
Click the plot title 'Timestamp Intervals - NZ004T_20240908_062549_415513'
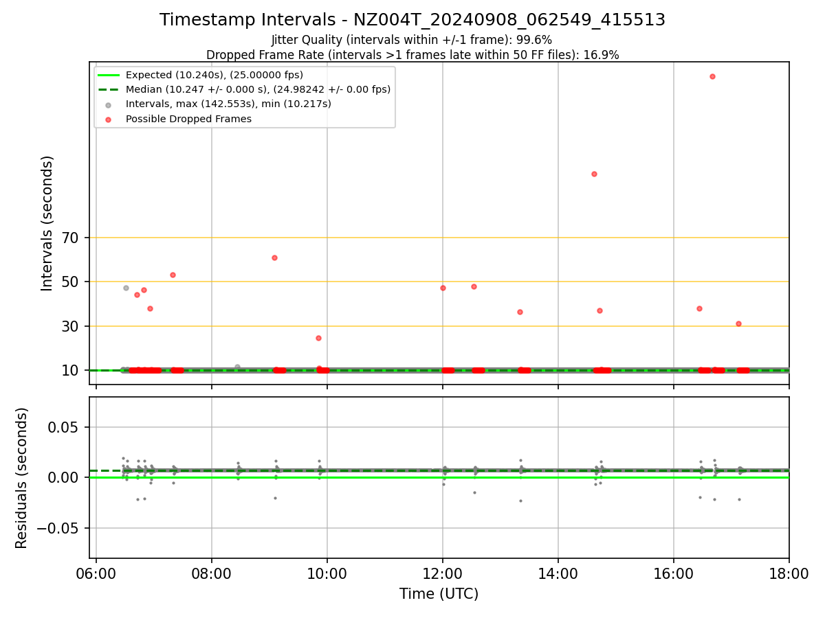point(412,20)
